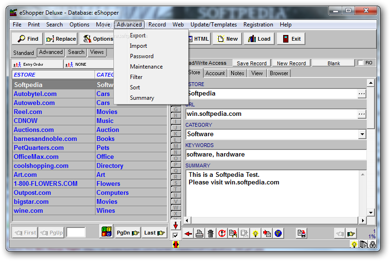Open the Update/Templates menu

coord(213,25)
